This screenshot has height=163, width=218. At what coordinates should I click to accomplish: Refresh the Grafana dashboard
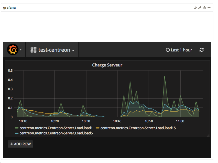point(201,50)
